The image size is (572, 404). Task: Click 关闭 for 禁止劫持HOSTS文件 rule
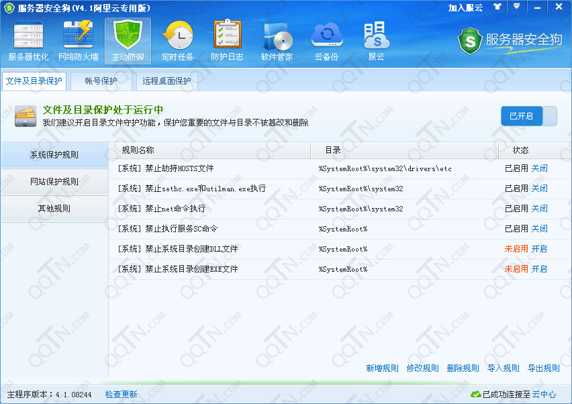[x=539, y=168]
